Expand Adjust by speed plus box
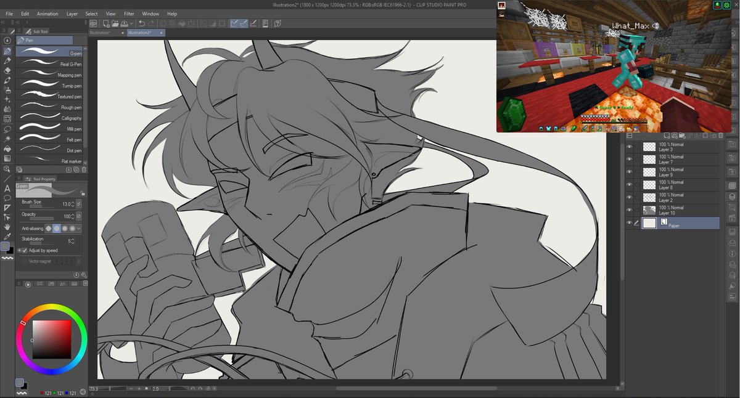Screen dimensions: 740x398 pyautogui.click(x=19, y=251)
